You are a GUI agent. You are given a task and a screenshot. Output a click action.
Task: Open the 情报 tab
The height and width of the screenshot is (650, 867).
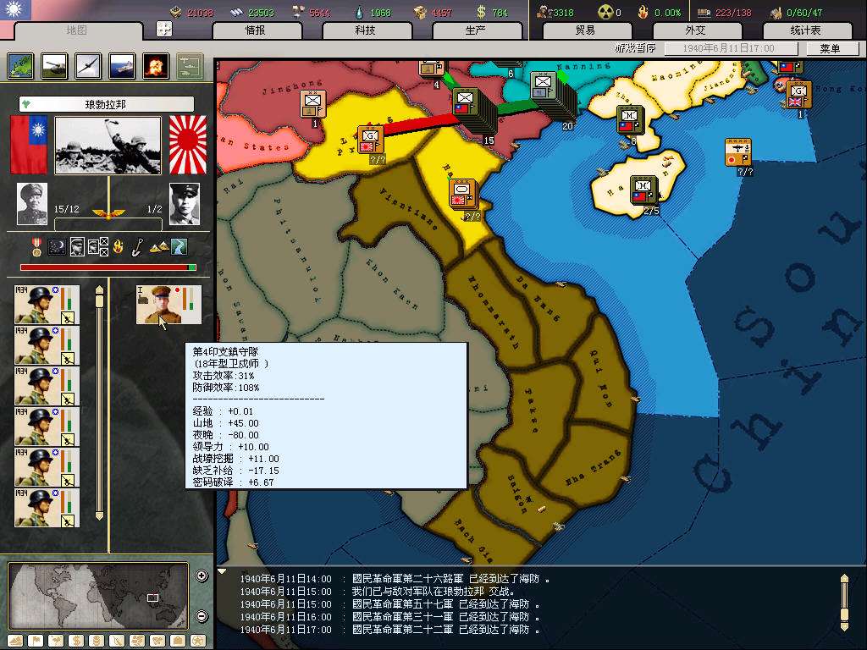click(256, 30)
